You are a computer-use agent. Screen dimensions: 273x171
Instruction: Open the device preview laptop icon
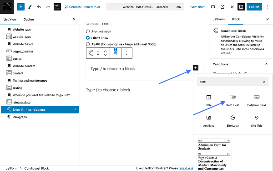click(213, 7)
